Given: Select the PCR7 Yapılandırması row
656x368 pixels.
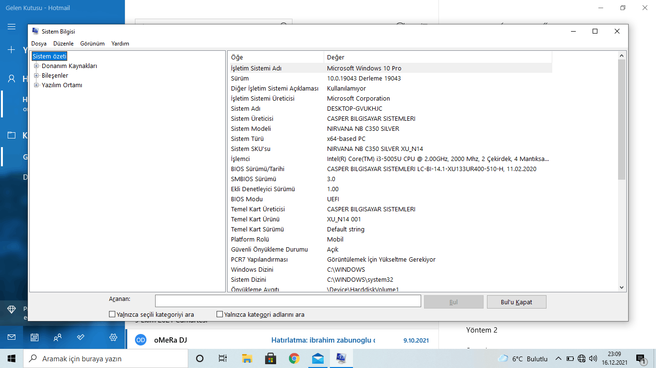Looking at the screenshot, I should (x=390, y=260).
